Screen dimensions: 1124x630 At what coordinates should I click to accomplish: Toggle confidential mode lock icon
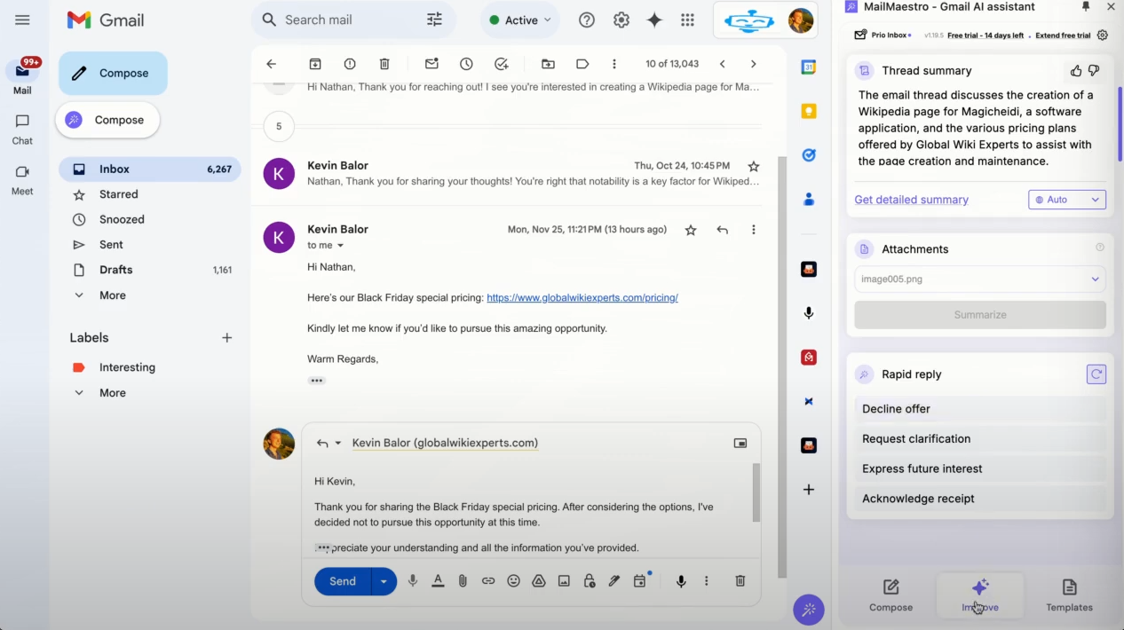pyautogui.click(x=589, y=581)
